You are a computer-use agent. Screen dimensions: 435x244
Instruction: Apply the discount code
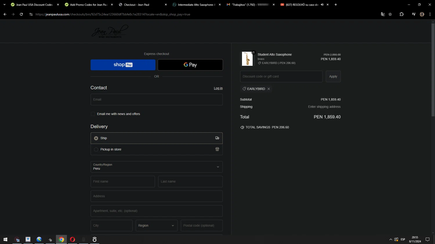pyautogui.click(x=333, y=76)
